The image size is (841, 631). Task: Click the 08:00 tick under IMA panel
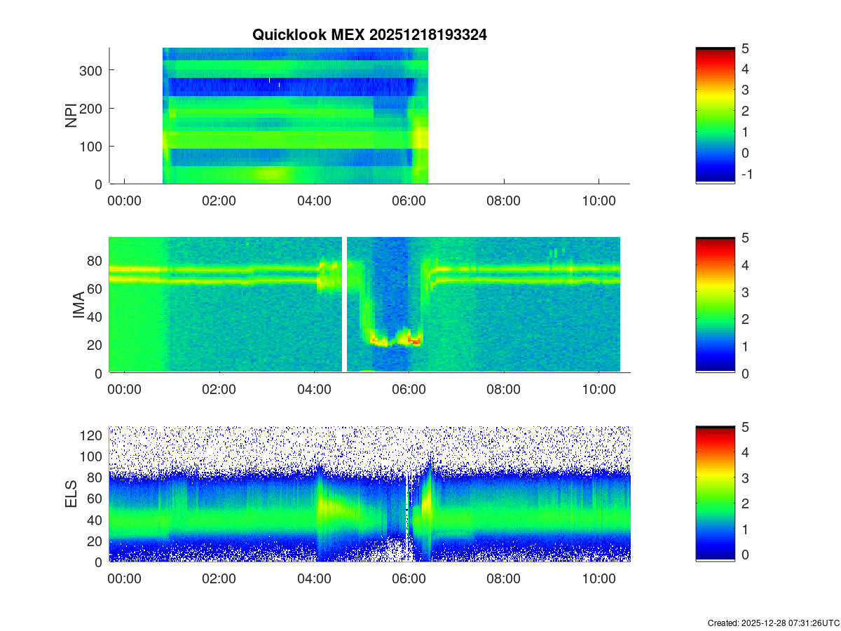coord(503,391)
